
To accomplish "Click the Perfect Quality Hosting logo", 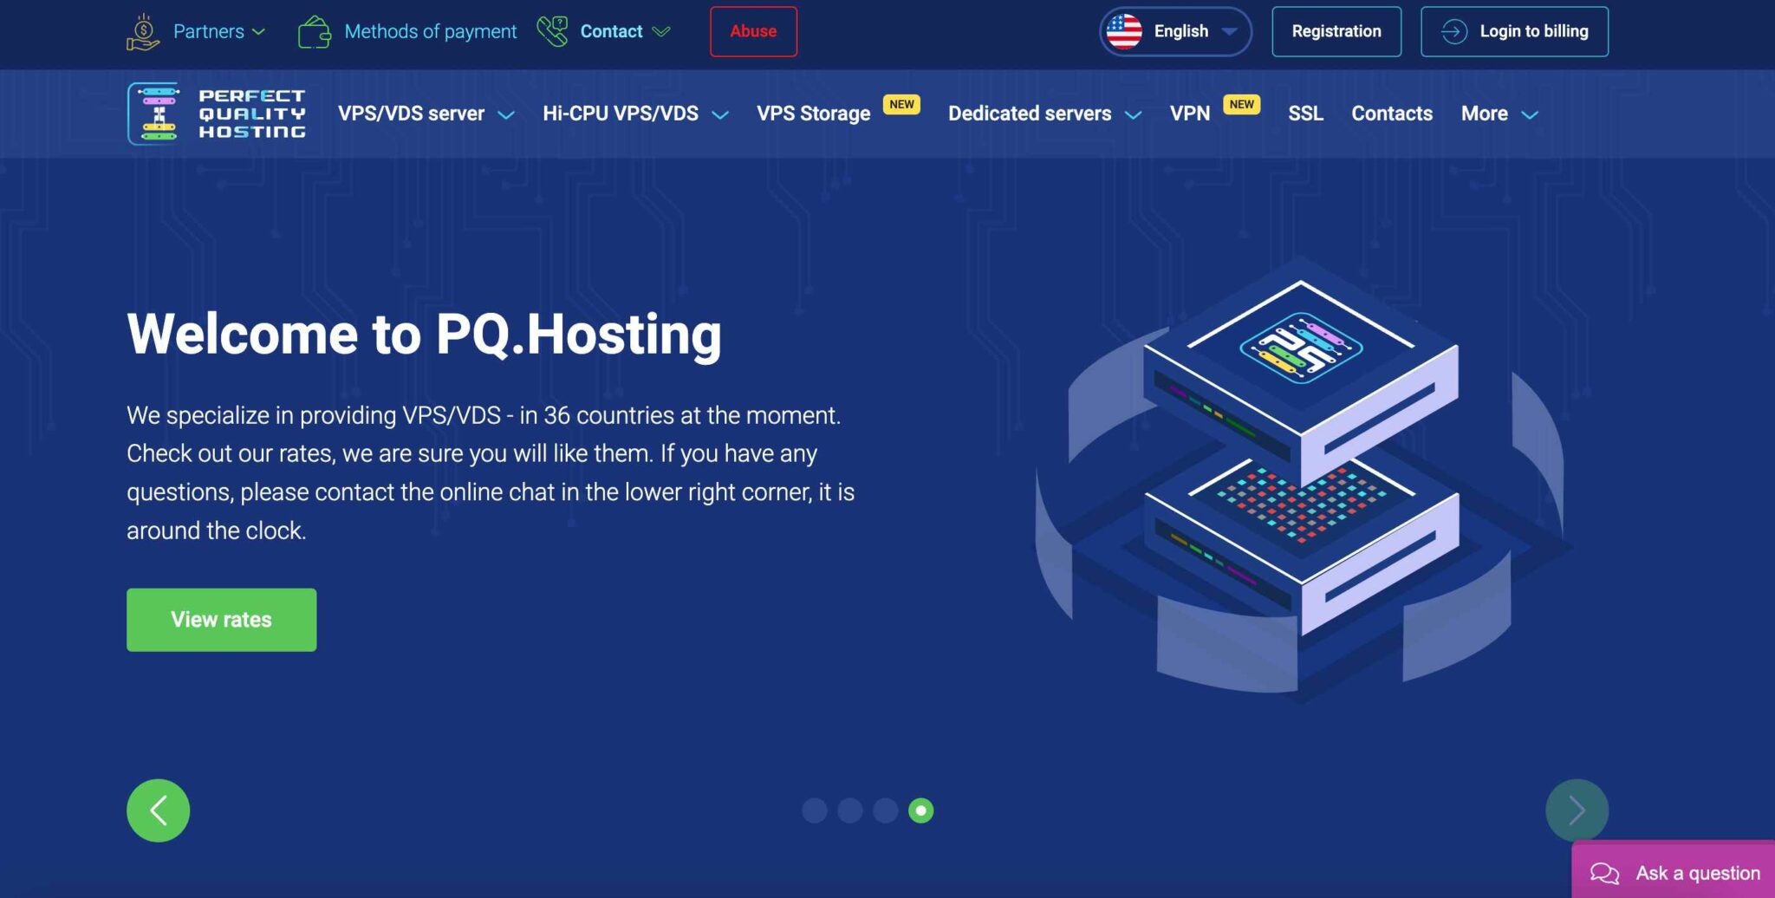I will tap(217, 114).
